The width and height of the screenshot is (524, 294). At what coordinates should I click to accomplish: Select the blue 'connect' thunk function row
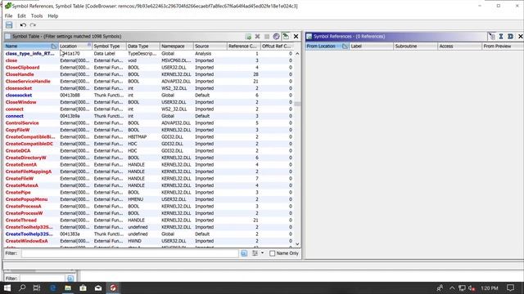149,116
